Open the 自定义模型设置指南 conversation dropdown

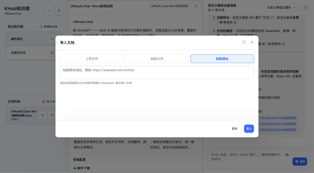pos(281,8)
